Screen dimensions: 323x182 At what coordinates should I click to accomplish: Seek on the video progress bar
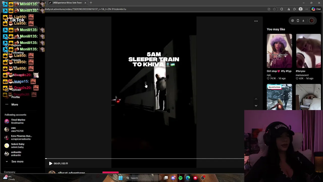pos(145,159)
